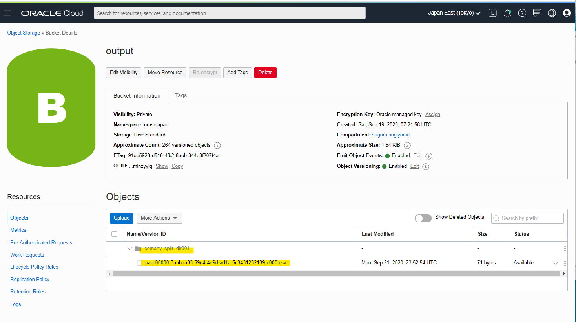Switch to the Tags tab
Viewport: 576px width, 322px height.
pos(181,95)
